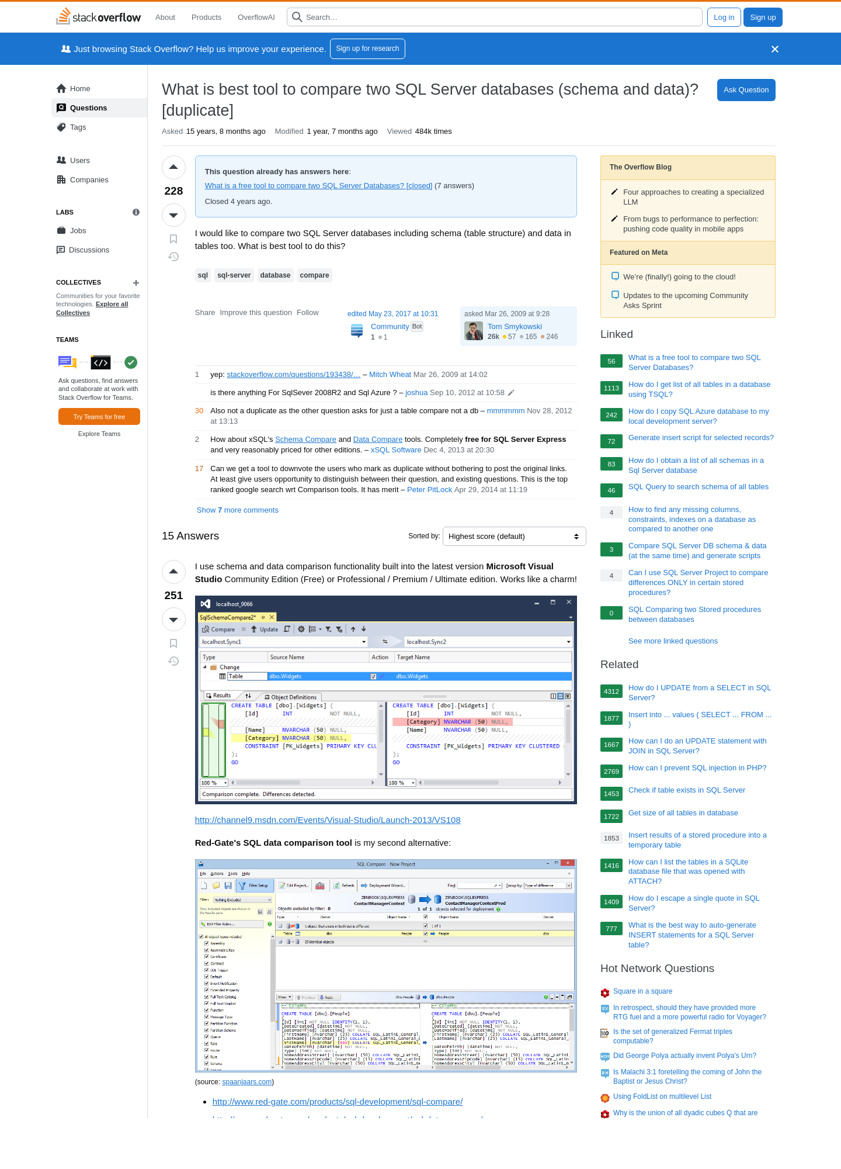The image size is (841, 1169).
Task: Click Tom Smykowski's avatar
Action: click(x=474, y=331)
